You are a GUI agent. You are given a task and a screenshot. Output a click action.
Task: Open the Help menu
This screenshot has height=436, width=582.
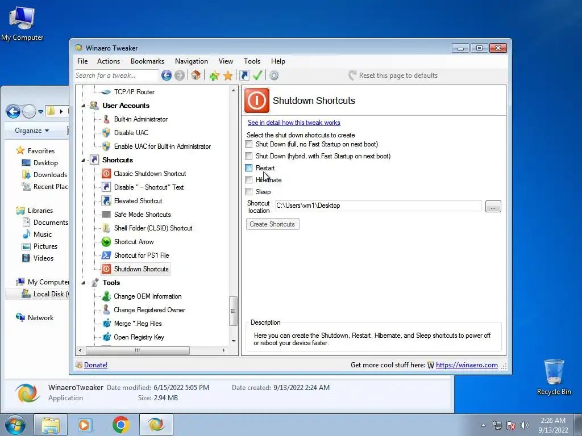tap(278, 61)
